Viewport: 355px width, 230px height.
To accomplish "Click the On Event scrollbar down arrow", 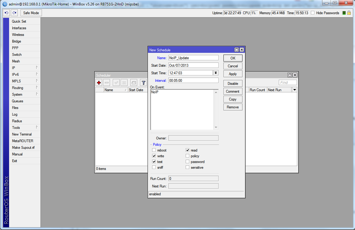I will [216, 127].
